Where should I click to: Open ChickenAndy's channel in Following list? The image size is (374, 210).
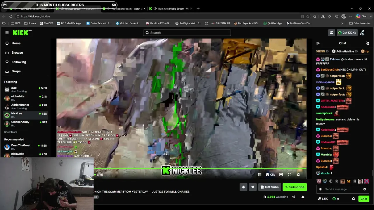point(26,124)
